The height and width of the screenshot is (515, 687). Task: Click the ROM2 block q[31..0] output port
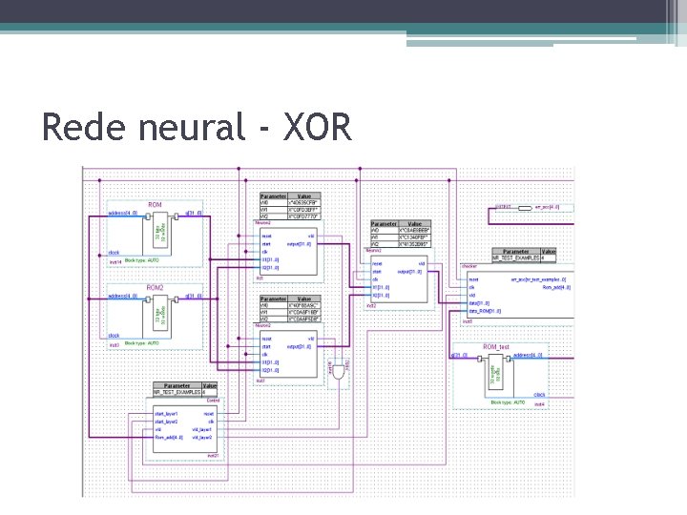tap(193, 297)
